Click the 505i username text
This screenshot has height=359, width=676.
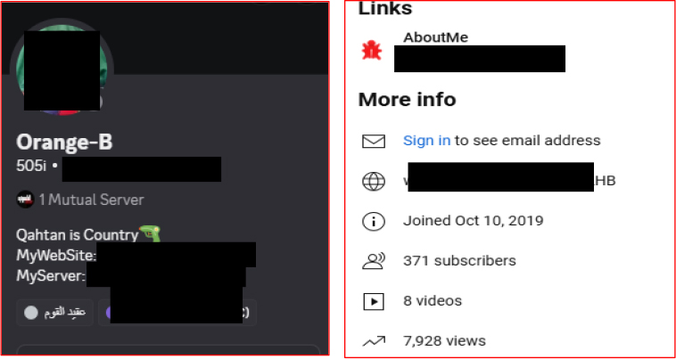31,166
